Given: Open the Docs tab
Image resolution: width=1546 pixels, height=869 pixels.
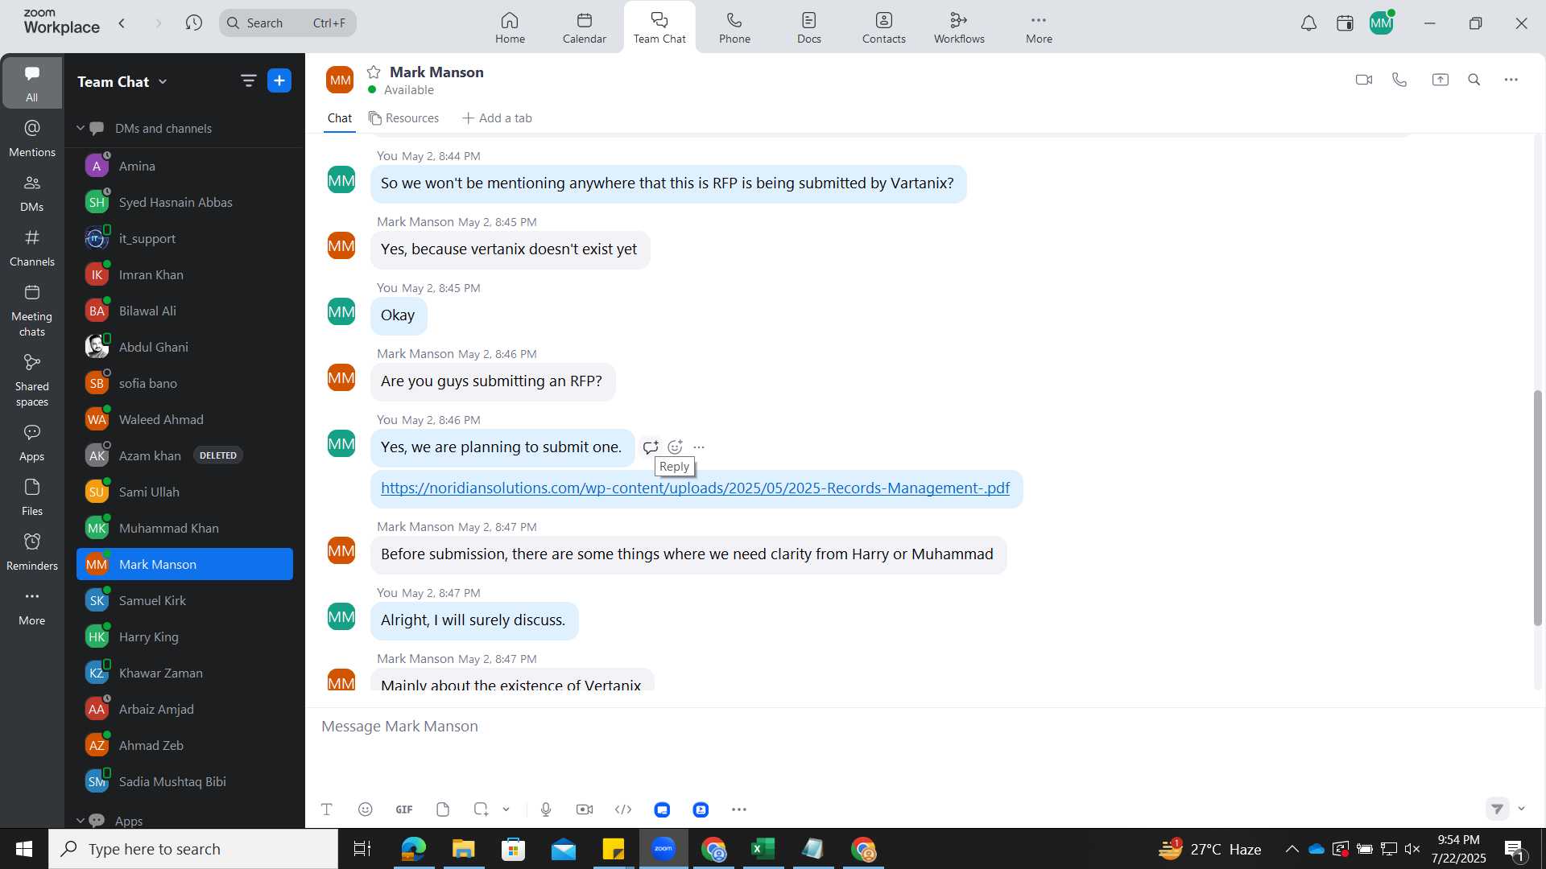Looking at the screenshot, I should pyautogui.click(x=809, y=27).
